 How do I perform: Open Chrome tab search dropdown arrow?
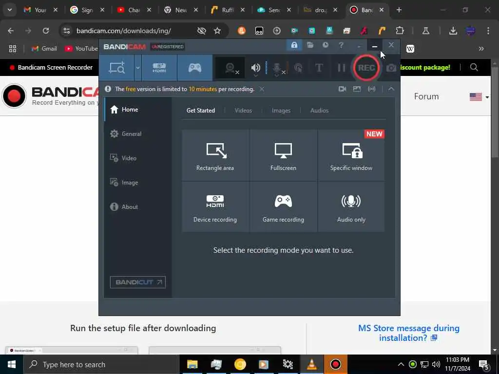(10, 10)
